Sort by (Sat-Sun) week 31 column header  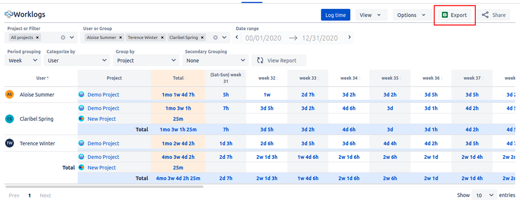[226, 78]
